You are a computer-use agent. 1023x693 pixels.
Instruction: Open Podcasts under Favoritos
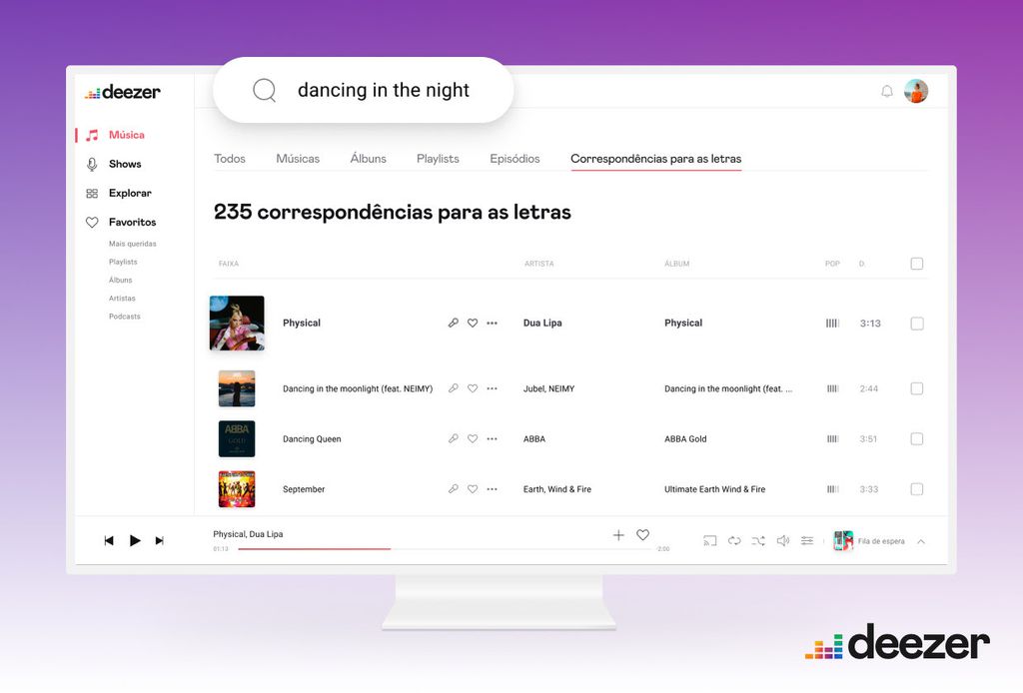point(124,317)
